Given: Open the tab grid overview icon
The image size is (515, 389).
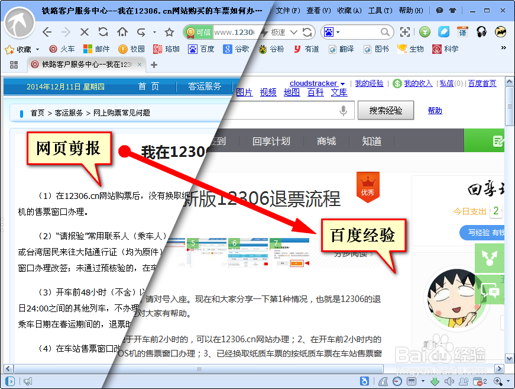Looking at the screenshot, I should 14,65.
